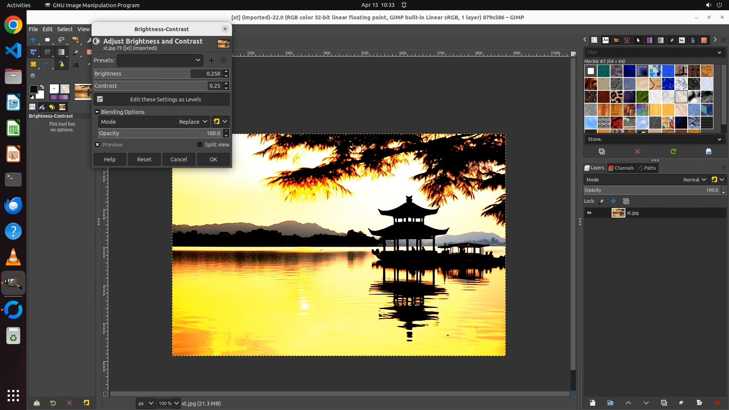
Task: Open the Select menu
Action: [x=65, y=29]
